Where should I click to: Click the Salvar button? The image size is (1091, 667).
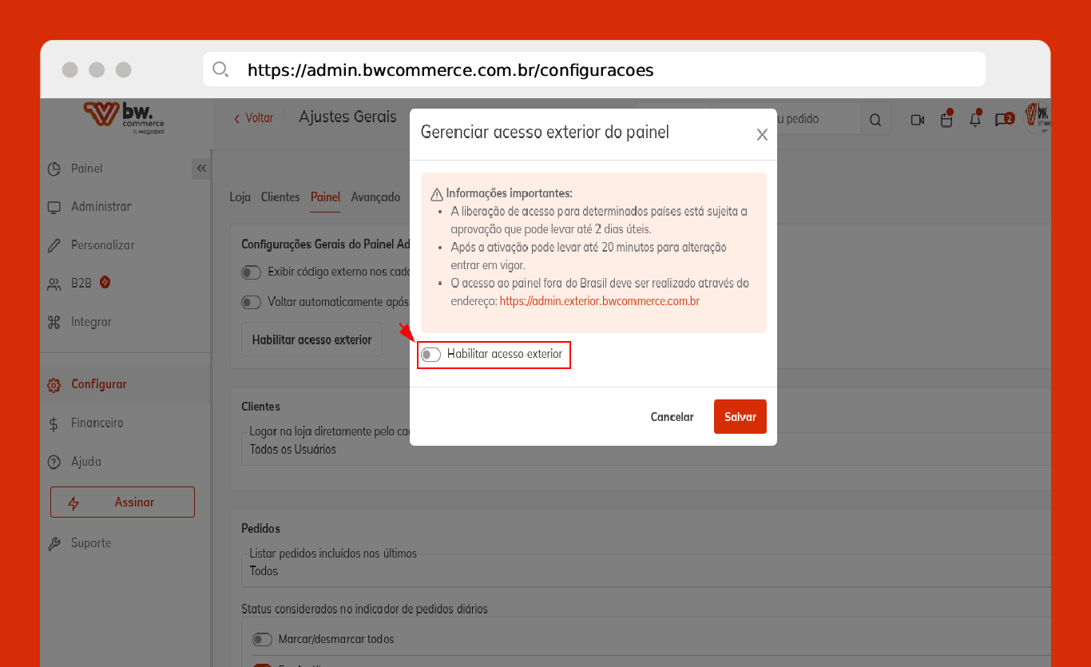tap(740, 417)
